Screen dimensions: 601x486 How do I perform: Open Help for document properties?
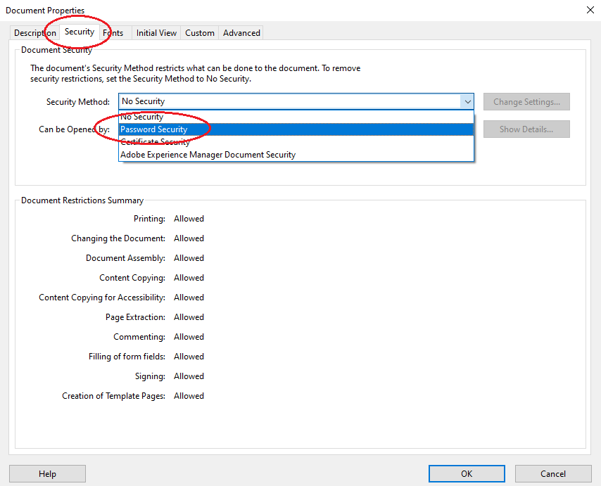click(x=47, y=474)
